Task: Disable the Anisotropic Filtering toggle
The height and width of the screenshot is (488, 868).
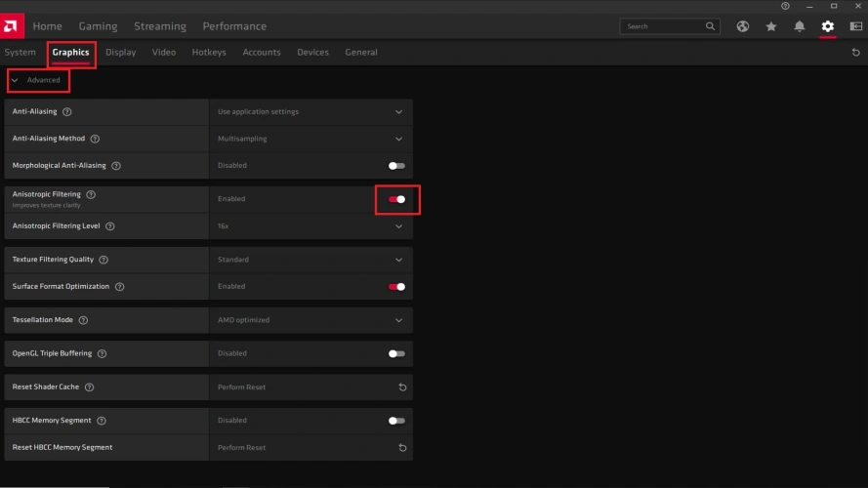Action: click(396, 199)
